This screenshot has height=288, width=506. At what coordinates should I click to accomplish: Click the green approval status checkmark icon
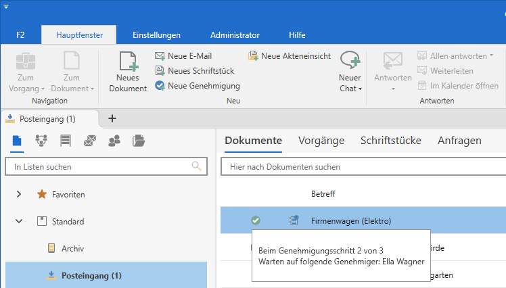256,220
